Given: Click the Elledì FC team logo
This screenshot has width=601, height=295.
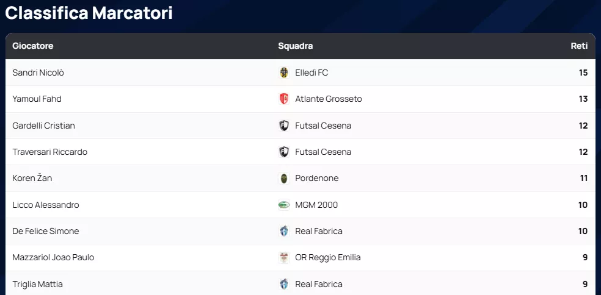Looking at the screenshot, I should pyautogui.click(x=283, y=73).
